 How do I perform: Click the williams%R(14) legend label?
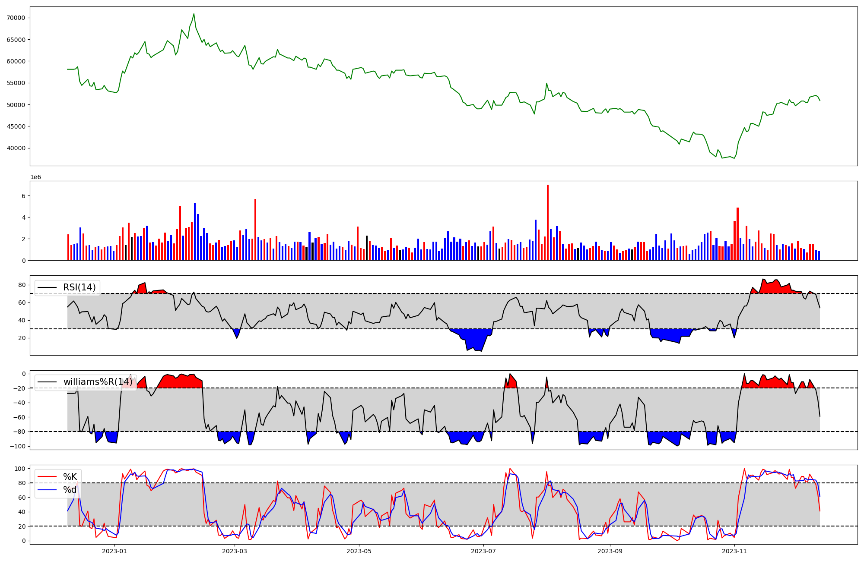coord(98,382)
